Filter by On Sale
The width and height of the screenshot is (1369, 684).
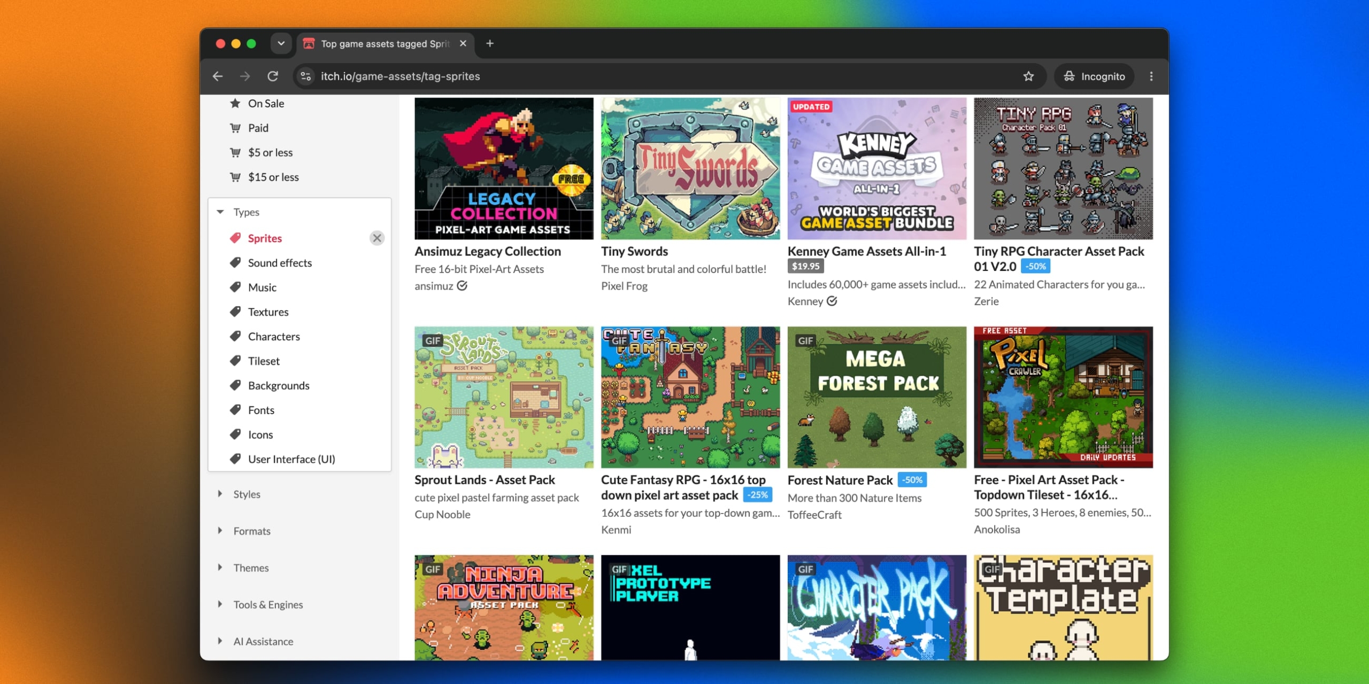click(x=266, y=104)
